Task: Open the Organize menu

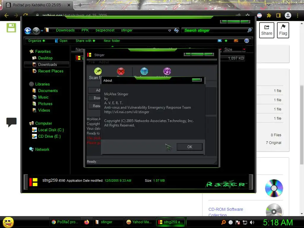Action: click(37, 41)
